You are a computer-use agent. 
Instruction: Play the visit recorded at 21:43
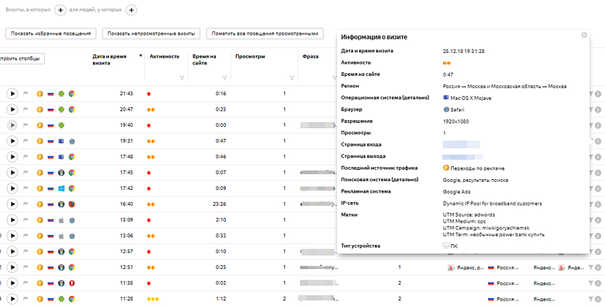(12, 93)
